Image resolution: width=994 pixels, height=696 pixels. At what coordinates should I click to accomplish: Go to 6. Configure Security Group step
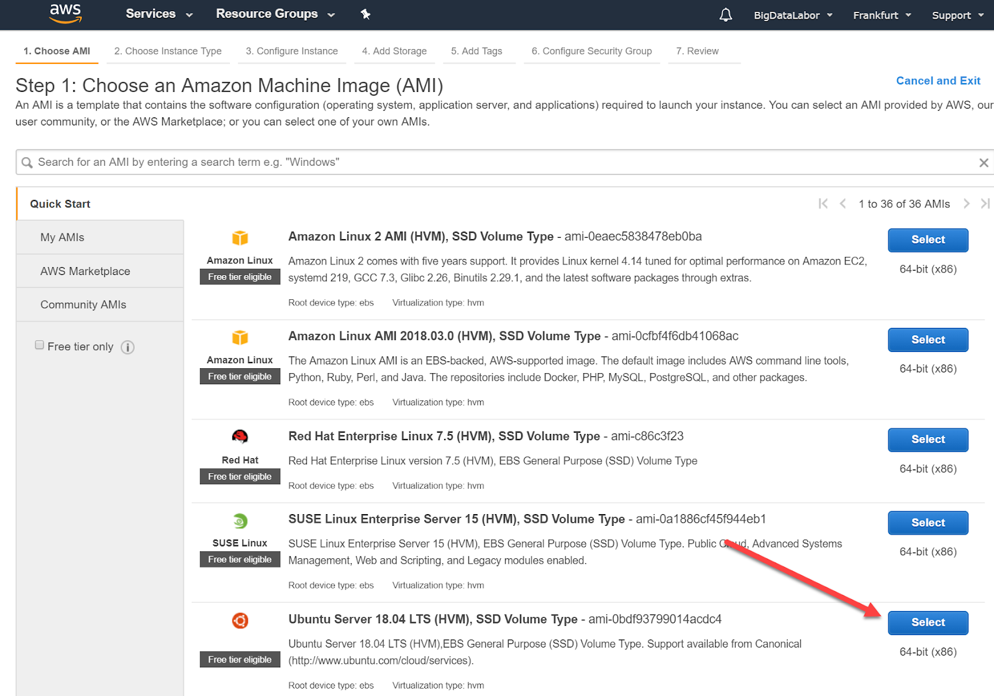pos(591,51)
